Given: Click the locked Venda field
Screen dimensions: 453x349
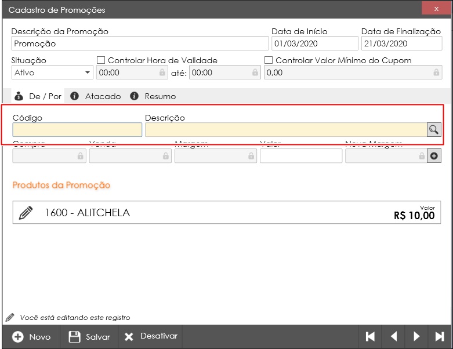Looking at the screenshot, I should point(131,156).
